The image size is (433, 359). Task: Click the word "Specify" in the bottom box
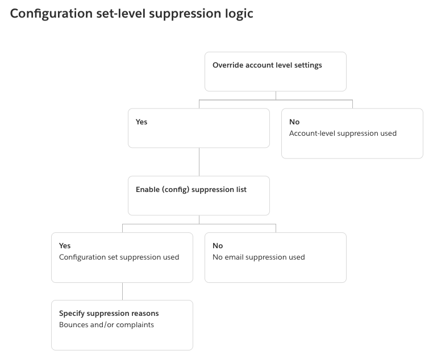tap(72, 314)
